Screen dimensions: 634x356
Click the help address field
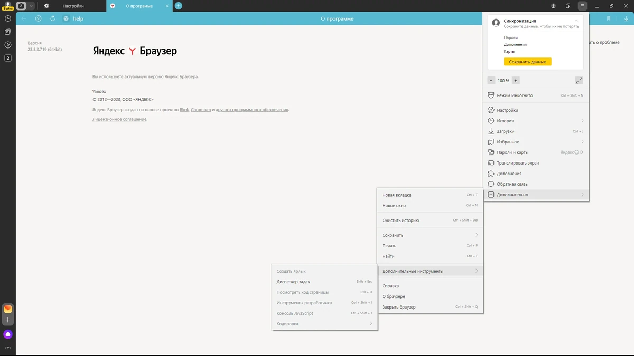pyautogui.click(x=78, y=18)
